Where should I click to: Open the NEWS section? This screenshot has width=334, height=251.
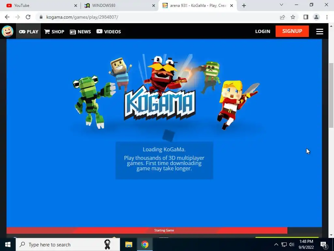80,32
